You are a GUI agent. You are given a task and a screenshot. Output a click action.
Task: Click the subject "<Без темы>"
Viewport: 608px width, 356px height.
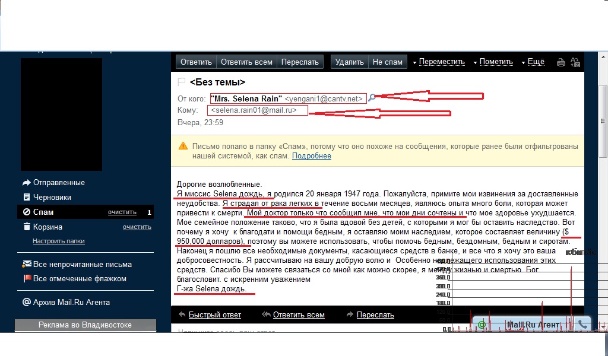click(217, 82)
